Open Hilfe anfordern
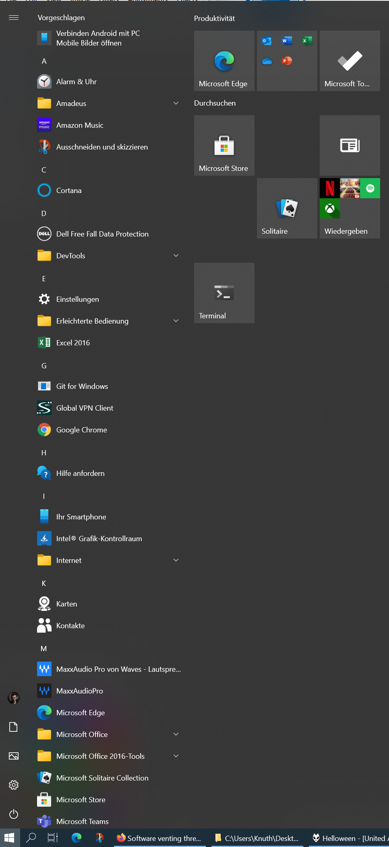The width and height of the screenshot is (389, 847). [x=109, y=473]
